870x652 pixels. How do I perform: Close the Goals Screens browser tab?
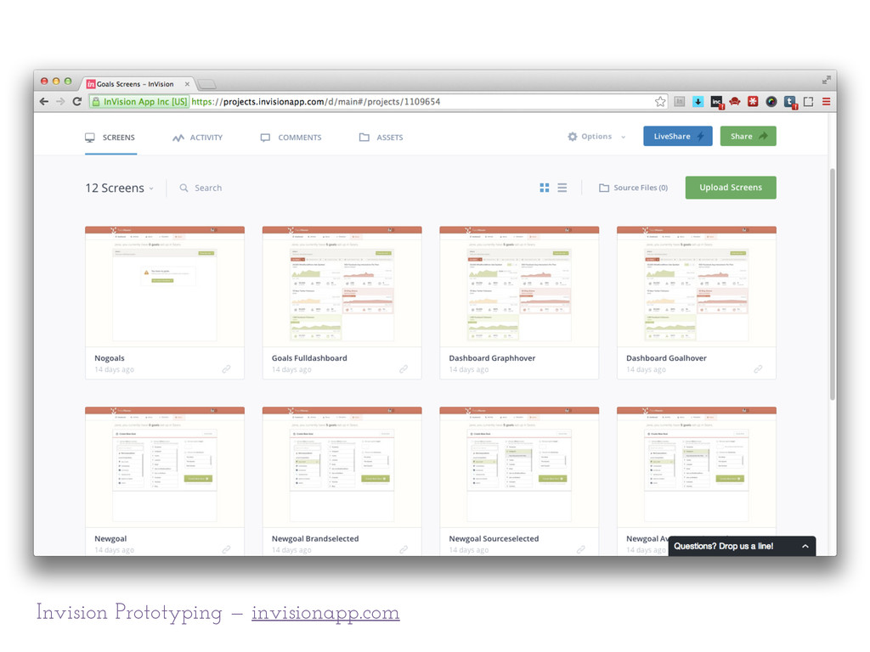(x=187, y=84)
